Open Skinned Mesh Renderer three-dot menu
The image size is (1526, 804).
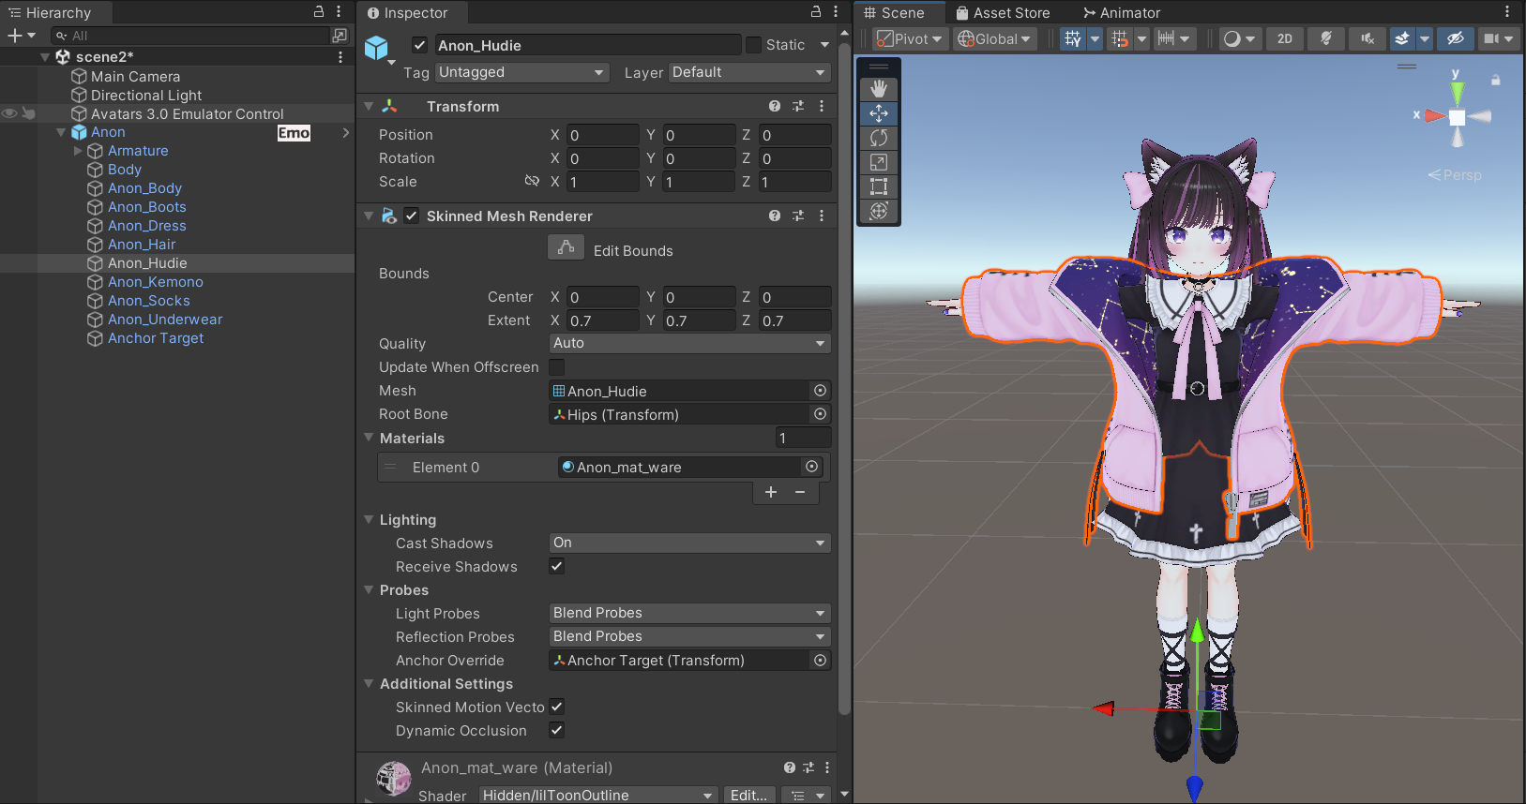coord(822,216)
